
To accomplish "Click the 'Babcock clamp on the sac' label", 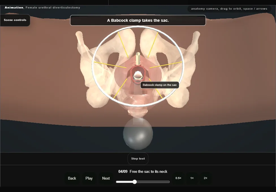I will point(160,85).
